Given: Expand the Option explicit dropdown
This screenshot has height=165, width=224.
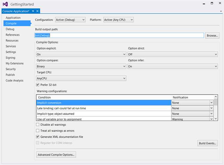Looking at the screenshot, I should [81, 54].
